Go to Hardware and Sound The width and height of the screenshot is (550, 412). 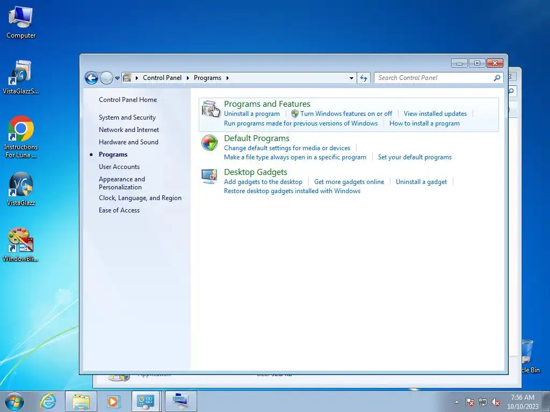(128, 142)
